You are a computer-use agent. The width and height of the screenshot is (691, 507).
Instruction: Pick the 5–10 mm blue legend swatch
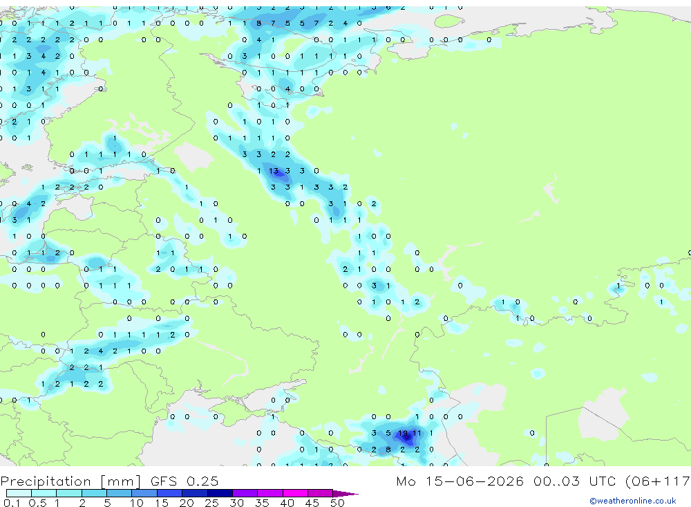click(119, 493)
